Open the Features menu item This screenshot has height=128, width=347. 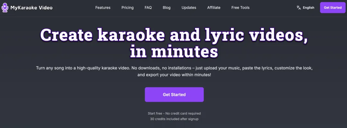pos(103,7)
